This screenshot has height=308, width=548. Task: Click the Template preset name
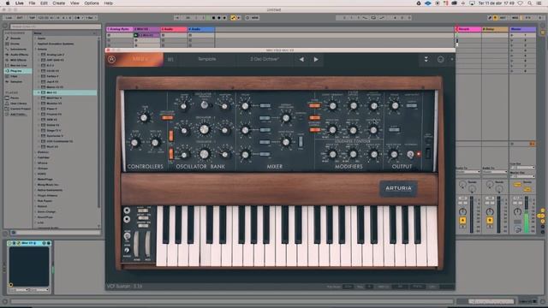point(207,59)
